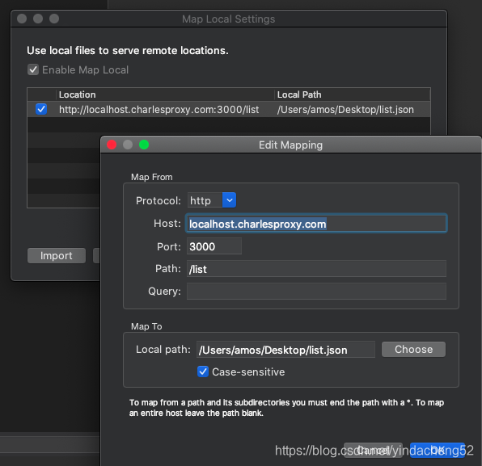Screen dimensions: 482x466
Task: Uncheck the localhost.charlesproxy.com:3000/list mapping row
Action: 41,109
